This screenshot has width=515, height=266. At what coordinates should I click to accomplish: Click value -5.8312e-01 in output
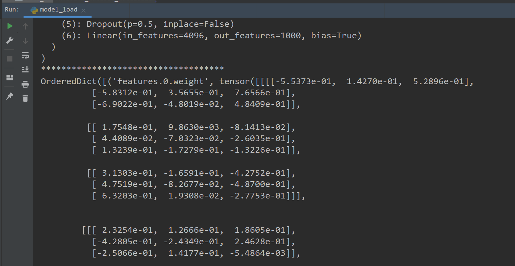click(125, 93)
